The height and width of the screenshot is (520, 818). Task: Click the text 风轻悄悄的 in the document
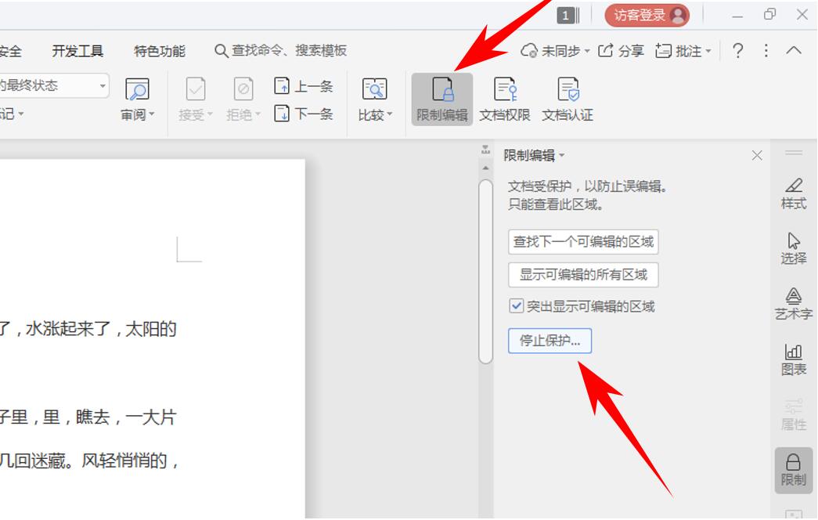click(x=124, y=460)
